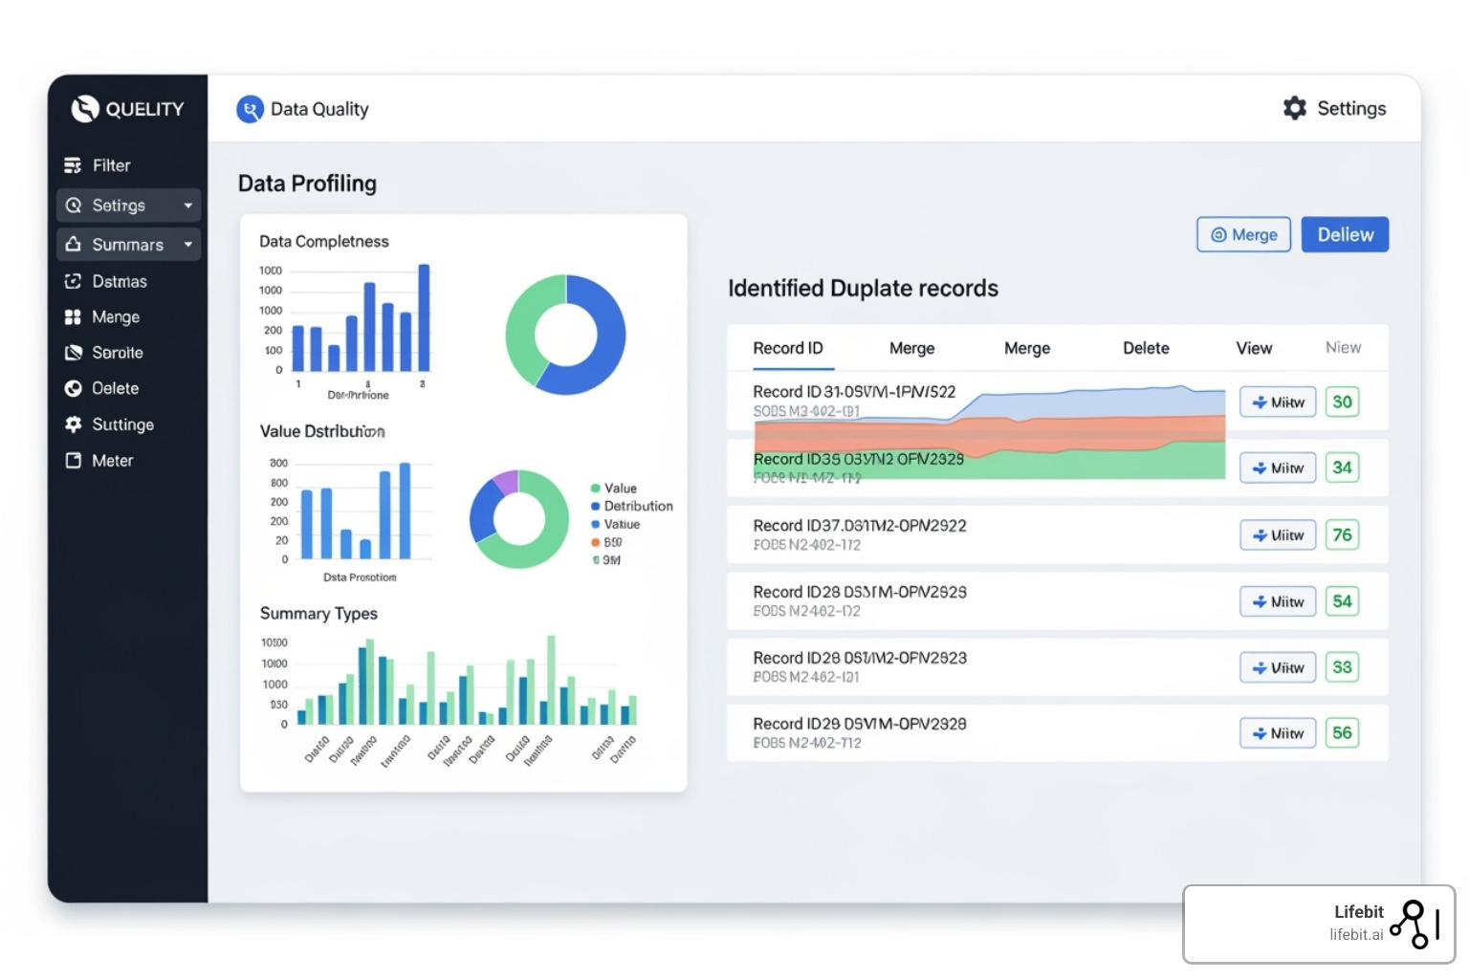Open Suttinge gear icon in sidebar
The image size is (1469, 979).
pos(73,424)
